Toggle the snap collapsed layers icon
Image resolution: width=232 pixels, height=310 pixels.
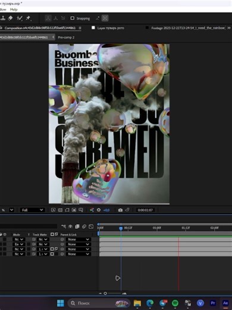tap(105, 18)
